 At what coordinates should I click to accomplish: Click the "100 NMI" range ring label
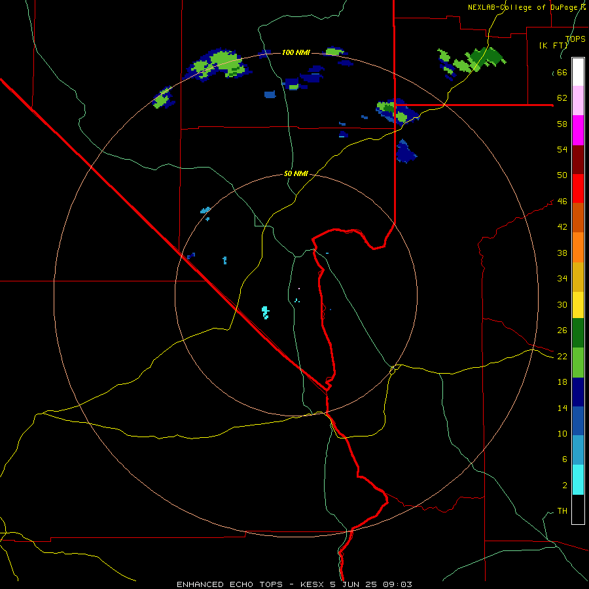[x=296, y=52]
